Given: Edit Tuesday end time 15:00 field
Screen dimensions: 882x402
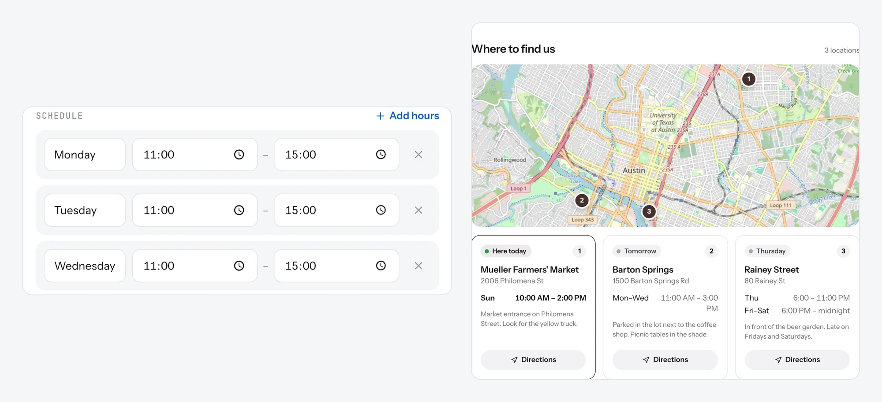Looking at the screenshot, I should 336,210.
